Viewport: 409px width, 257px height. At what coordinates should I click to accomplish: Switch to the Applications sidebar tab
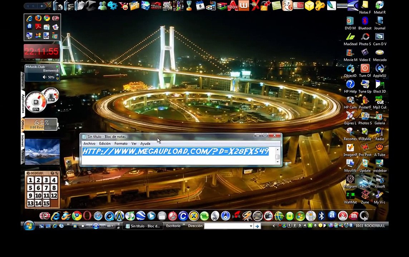pos(23,104)
